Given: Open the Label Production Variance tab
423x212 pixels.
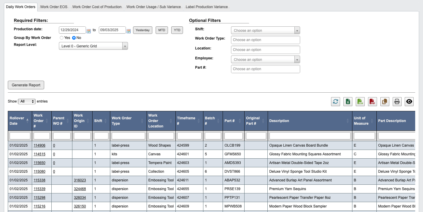Looking at the screenshot, I should click(x=207, y=7).
